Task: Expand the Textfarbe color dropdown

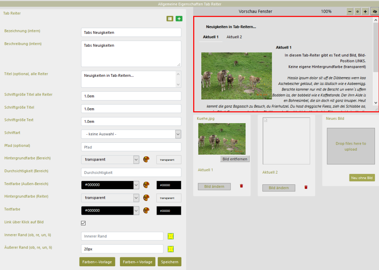Action: (x=136, y=210)
